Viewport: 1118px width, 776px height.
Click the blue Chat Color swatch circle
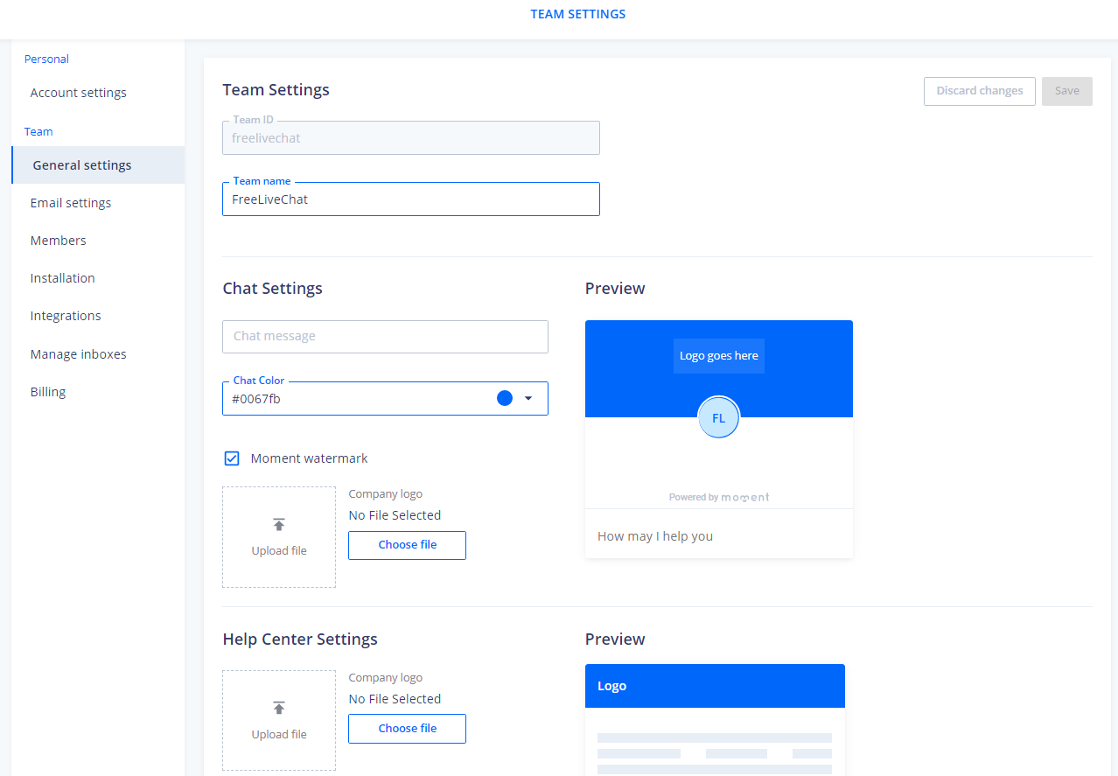505,398
